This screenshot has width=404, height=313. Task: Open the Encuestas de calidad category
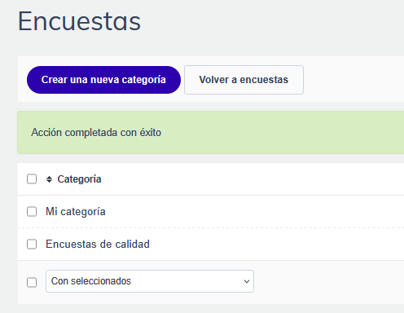click(98, 245)
